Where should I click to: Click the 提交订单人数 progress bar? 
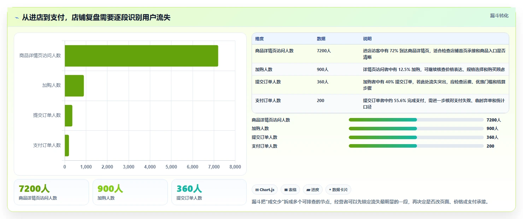(x=416, y=137)
